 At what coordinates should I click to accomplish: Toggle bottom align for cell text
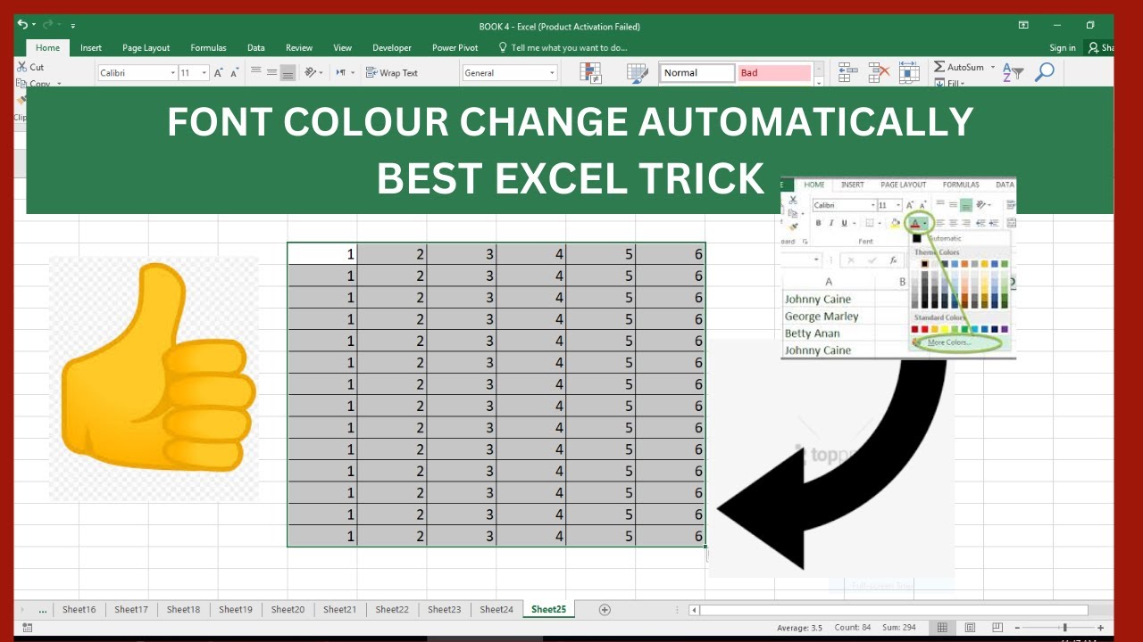288,73
